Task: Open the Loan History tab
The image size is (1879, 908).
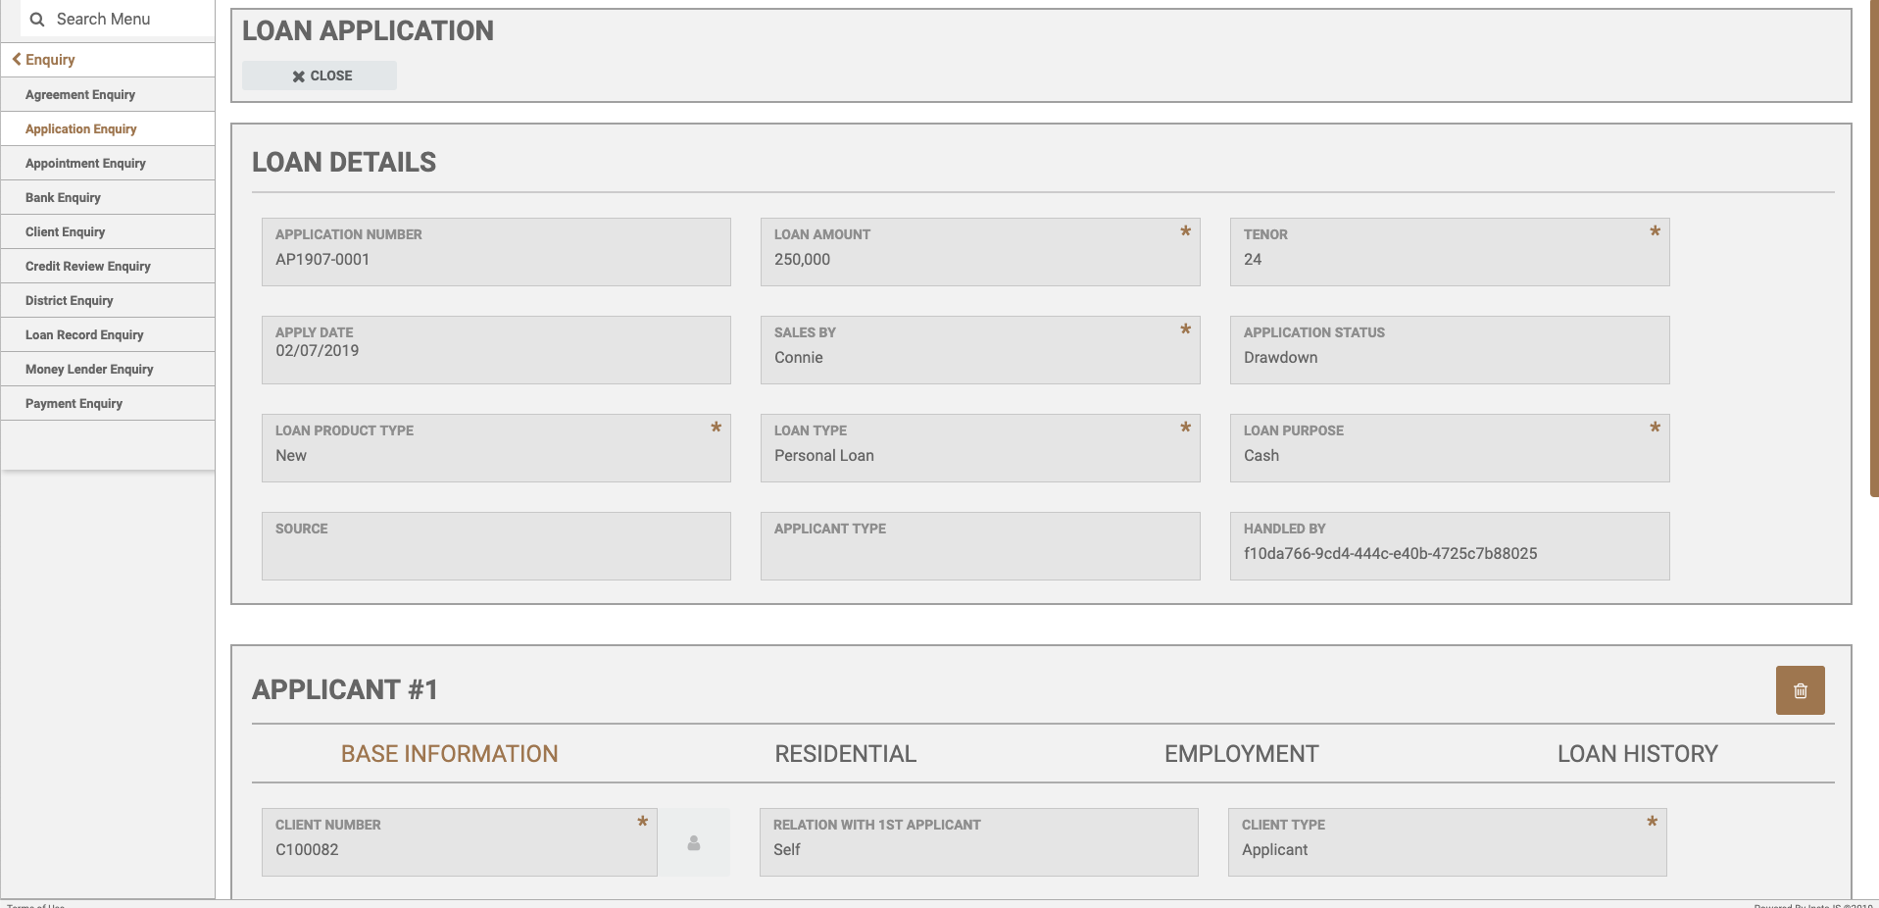Action: [x=1637, y=754]
